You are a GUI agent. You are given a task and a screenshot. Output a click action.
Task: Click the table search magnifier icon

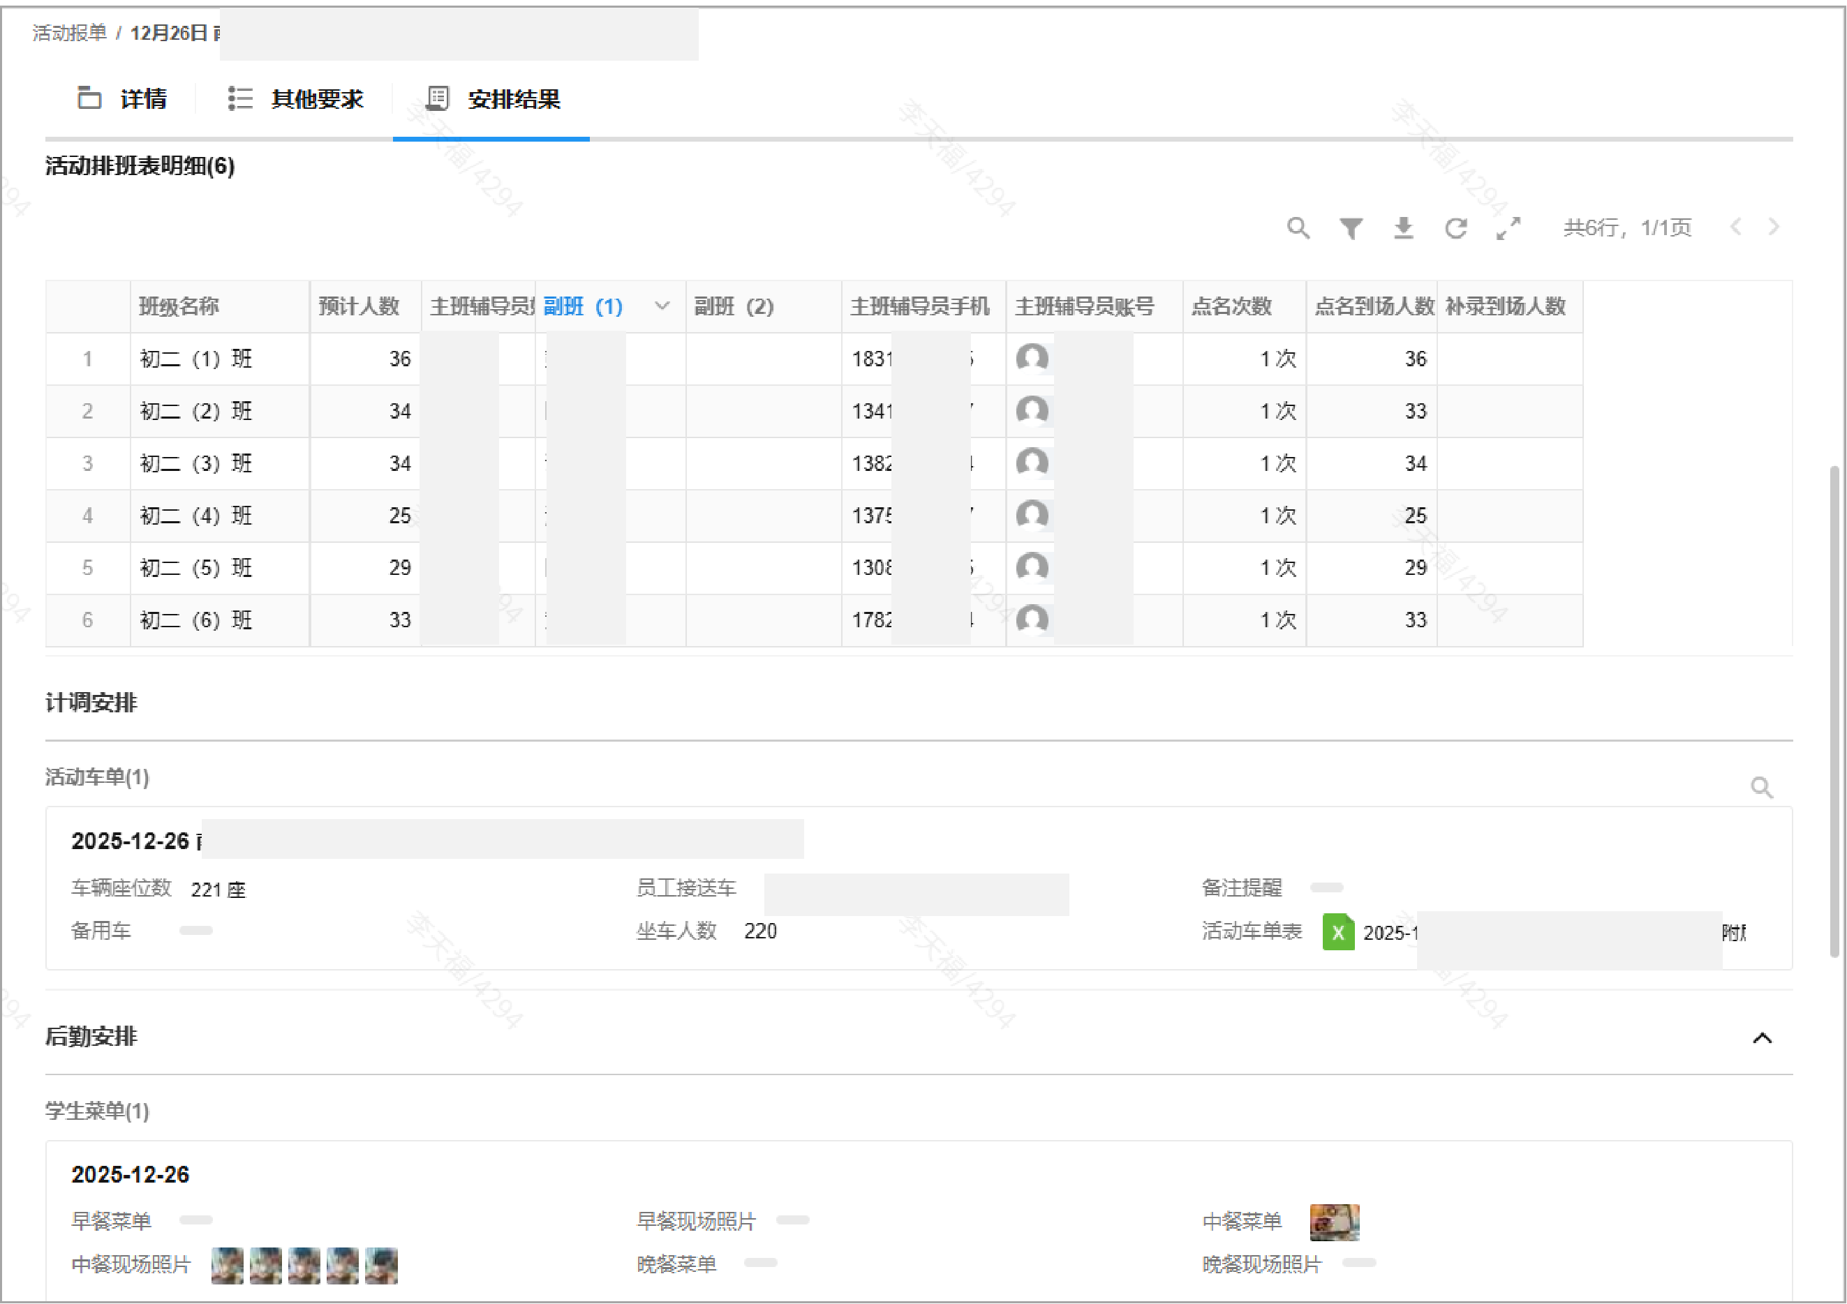(x=1298, y=227)
